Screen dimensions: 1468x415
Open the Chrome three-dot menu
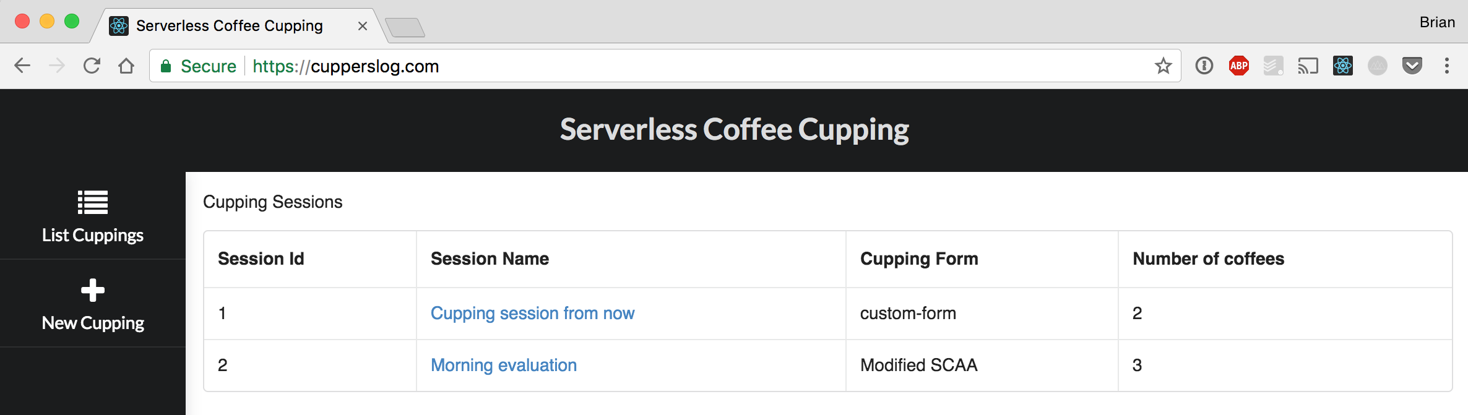tap(1447, 66)
